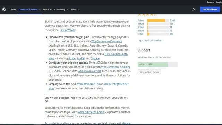Expand the About dropdown chevron

point(79,10)
